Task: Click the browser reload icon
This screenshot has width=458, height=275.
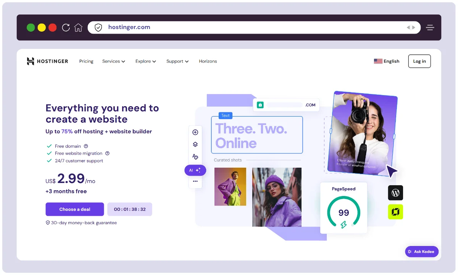Action: click(66, 27)
